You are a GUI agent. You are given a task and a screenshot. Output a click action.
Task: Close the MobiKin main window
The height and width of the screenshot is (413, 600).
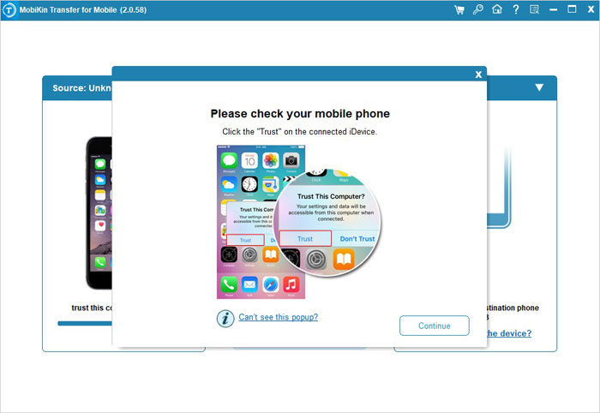(x=591, y=9)
